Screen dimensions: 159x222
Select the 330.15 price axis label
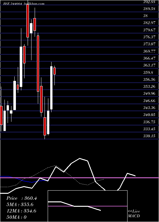click(x=149, y=136)
